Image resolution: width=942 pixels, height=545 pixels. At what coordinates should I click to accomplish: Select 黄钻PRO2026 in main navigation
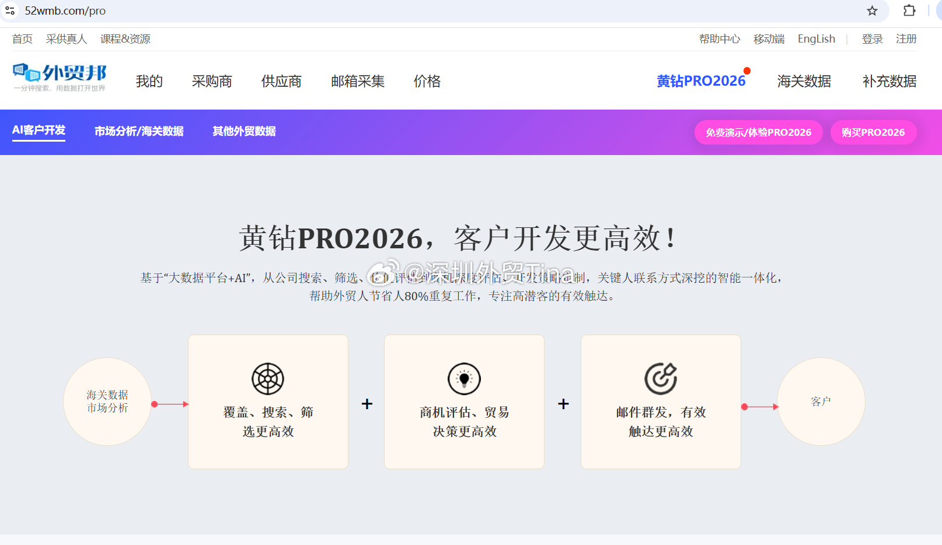tap(702, 81)
